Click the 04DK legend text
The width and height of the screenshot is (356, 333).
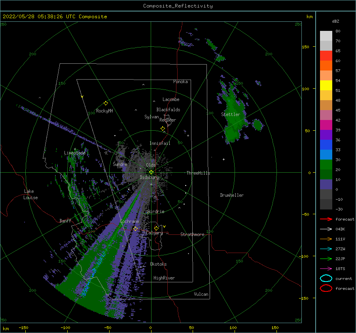[340, 229]
